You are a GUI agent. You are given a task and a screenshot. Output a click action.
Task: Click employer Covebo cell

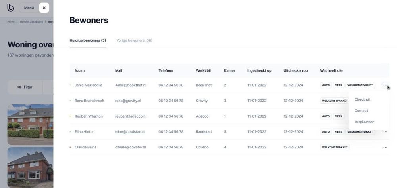pos(202,147)
